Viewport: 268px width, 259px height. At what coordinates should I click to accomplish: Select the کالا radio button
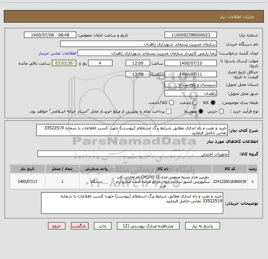213,103
